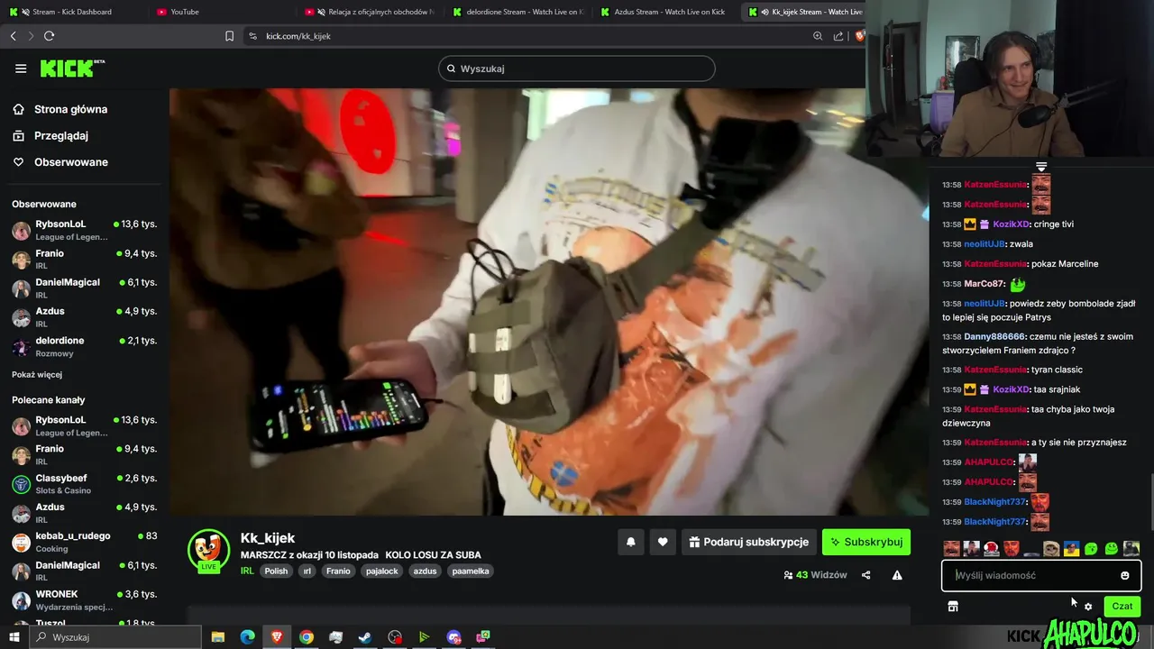This screenshot has height=649, width=1154.
Task: Follow channel with the heart button
Action: pyautogui.click(x=663, y=542)
